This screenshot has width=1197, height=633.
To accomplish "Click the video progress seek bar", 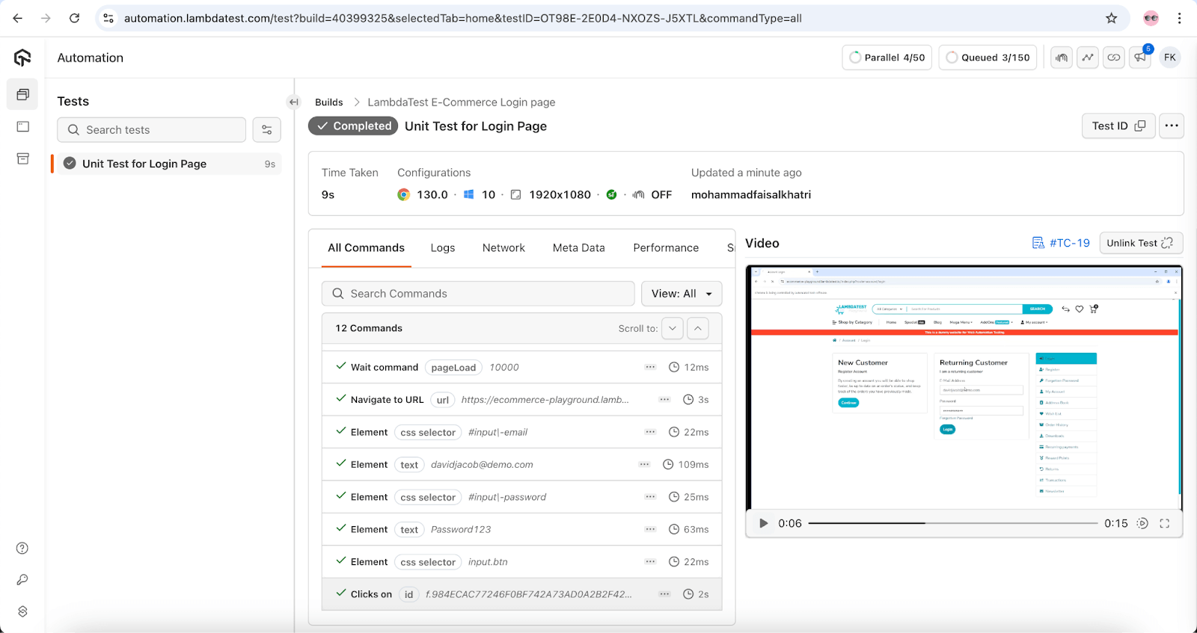I will [952, 523].
